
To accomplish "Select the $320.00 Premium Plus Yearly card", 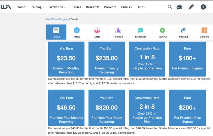I will click(x=106, y=108).
